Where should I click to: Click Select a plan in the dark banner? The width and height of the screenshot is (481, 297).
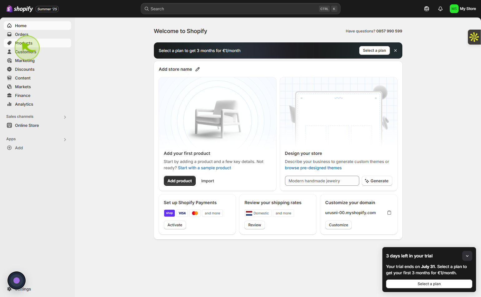tap(374, 50)
